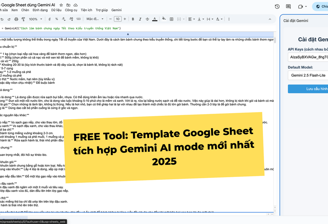Open the dropdown arrow next to the camera icon
The height and width of the screenshot is (224, 328).
coord(306,7)
